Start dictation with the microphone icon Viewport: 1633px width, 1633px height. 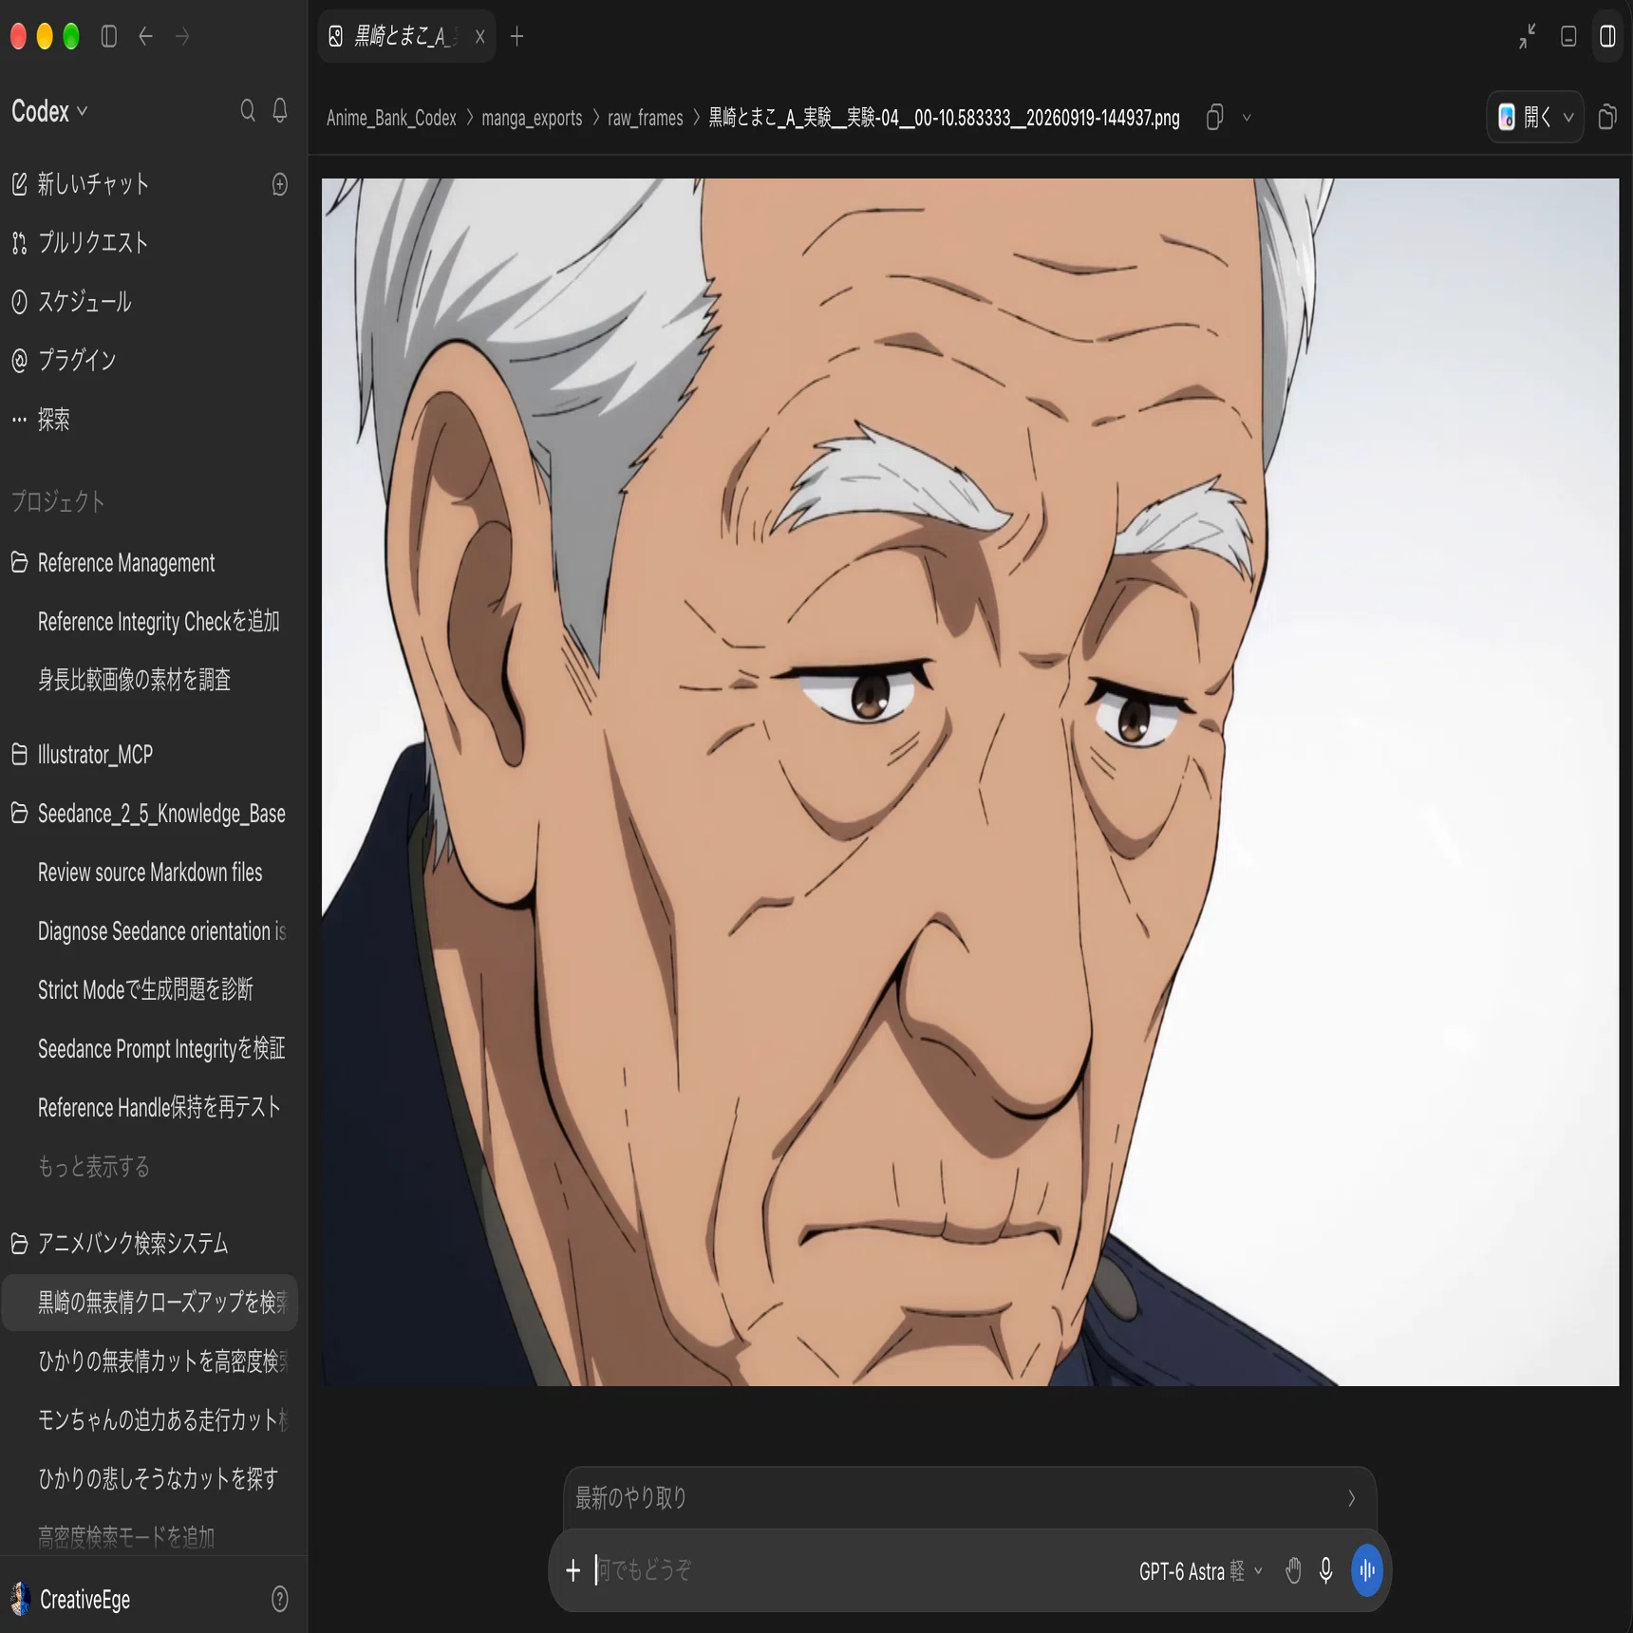coord(1326,1570)
